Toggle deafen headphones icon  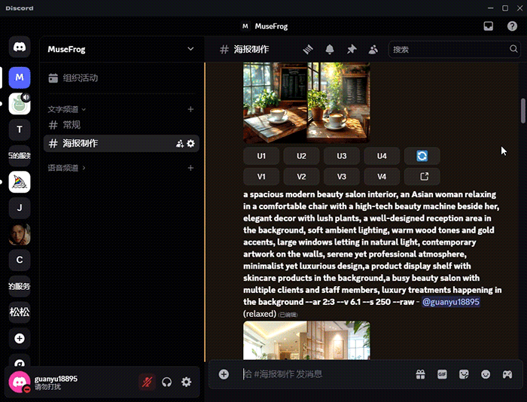pos(166,382)
